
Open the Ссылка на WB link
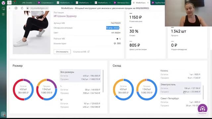pyautogui.click(x=79, y=52)
